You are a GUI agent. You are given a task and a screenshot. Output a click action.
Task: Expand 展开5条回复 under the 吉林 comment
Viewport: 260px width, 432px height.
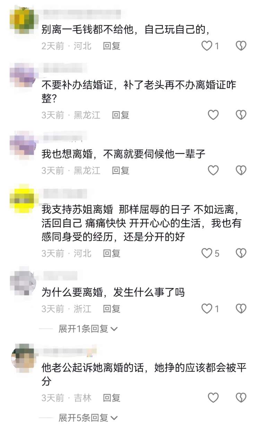pyautogui.click(x=88, y=418)
